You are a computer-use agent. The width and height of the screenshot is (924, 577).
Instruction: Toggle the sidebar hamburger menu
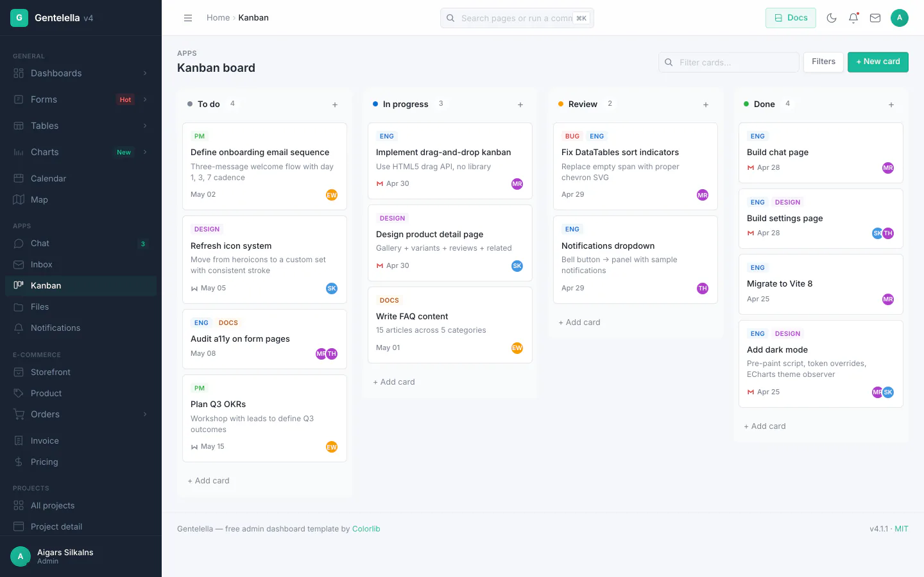pyautogui.click(x=188, y=18)
